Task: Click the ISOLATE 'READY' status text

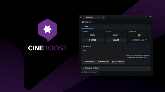Action: click(x=116, y=35)
